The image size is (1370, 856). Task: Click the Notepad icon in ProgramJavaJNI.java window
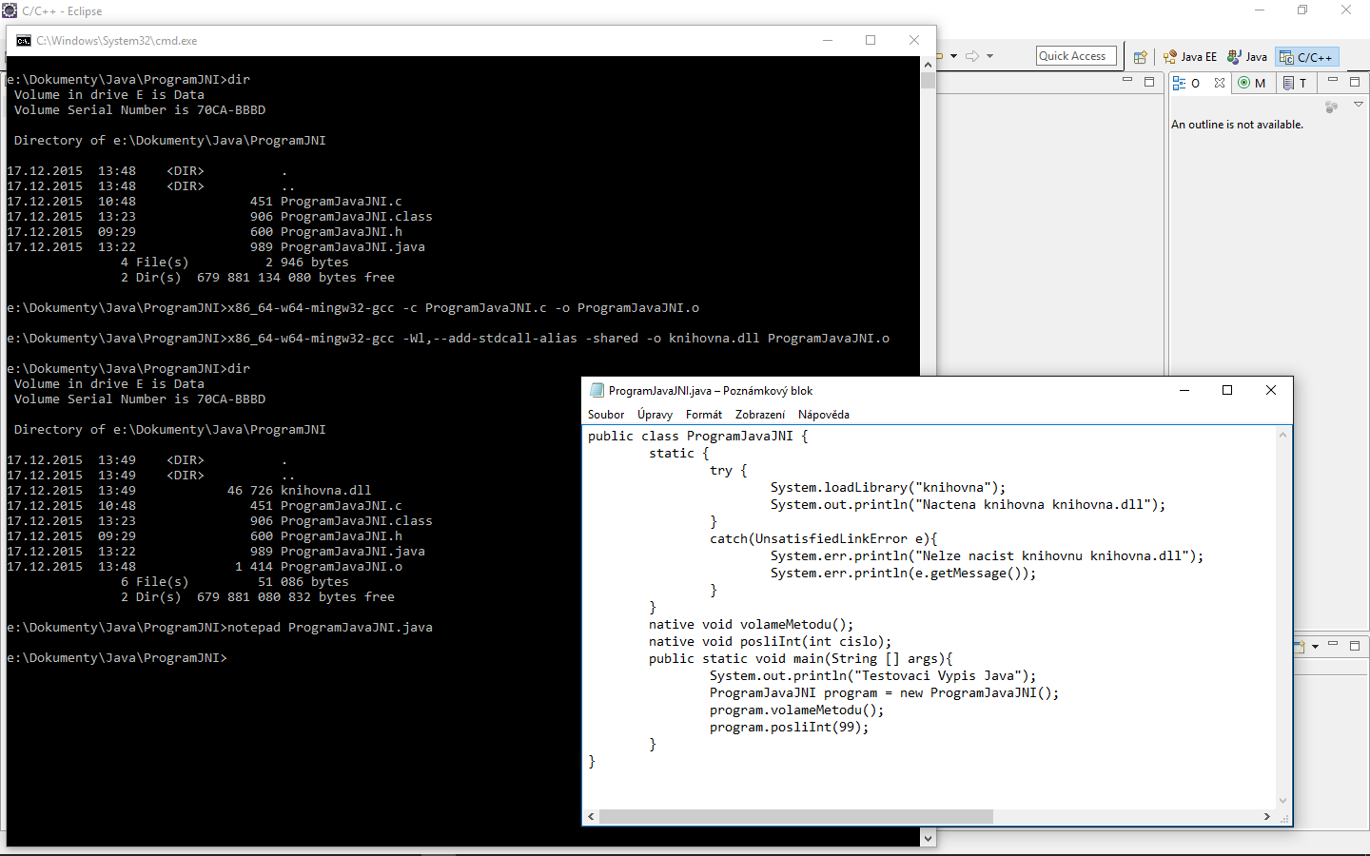click(x=597, y=390)
